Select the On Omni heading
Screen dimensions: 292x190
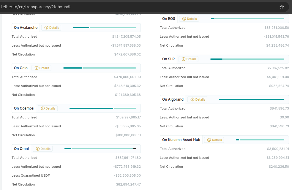[x=21, y=149]
